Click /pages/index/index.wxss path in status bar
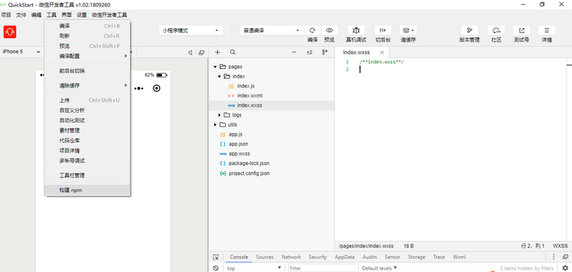This screenshot has width=572, height=272. pos(366,246)
